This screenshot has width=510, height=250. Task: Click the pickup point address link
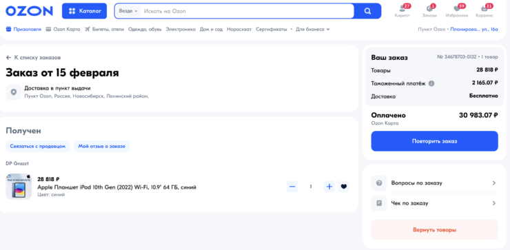pos(474,29)
